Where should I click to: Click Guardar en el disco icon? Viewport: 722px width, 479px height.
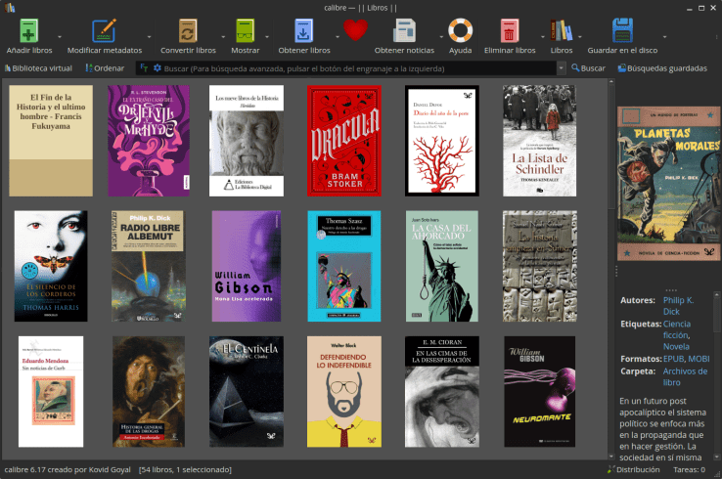tap(622, 30)
